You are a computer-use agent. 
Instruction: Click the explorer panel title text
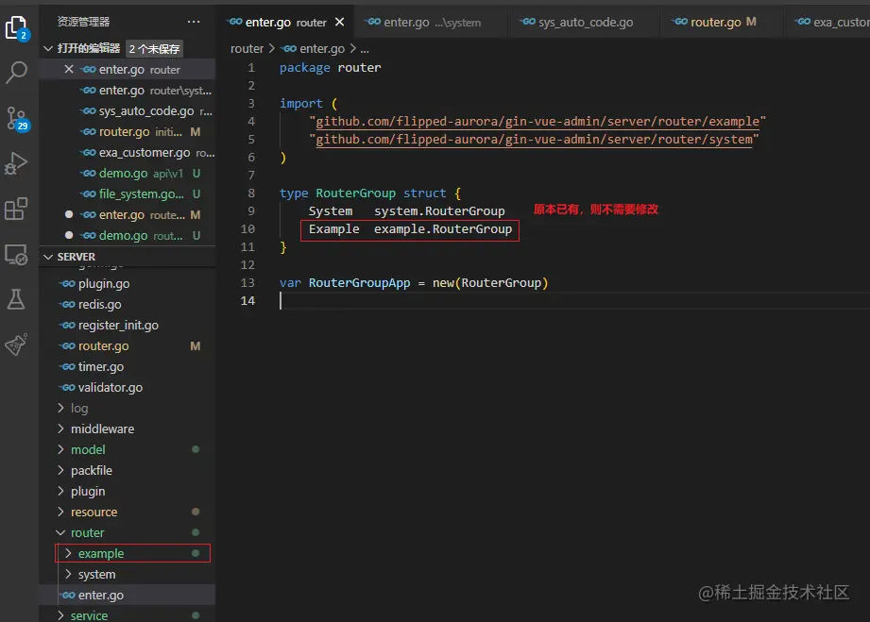coord(83,22)
